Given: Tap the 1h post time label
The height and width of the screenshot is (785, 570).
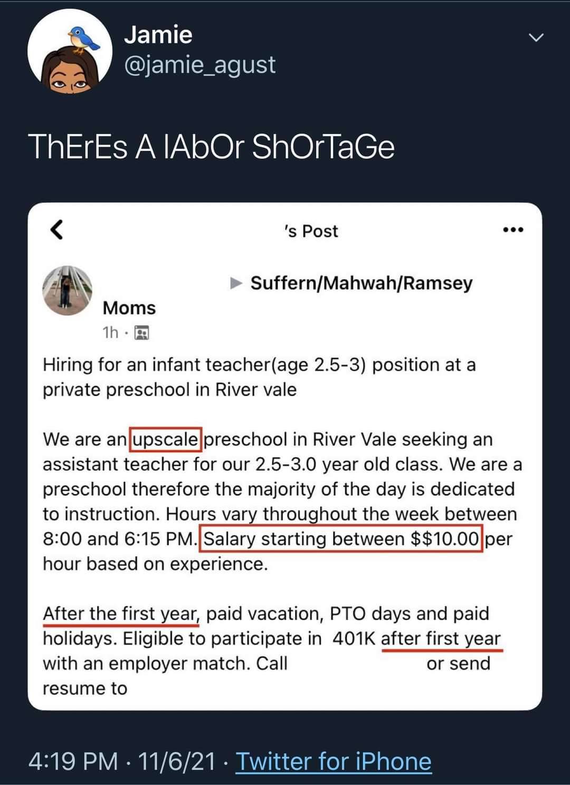Looking at the screenshot, I should coord(111,333).
